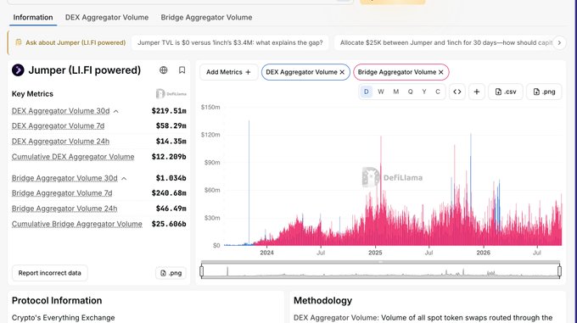
Task: Click DEX Aggregator Volume 7d label
Action: pyautogui.click(x=59, y=126)
